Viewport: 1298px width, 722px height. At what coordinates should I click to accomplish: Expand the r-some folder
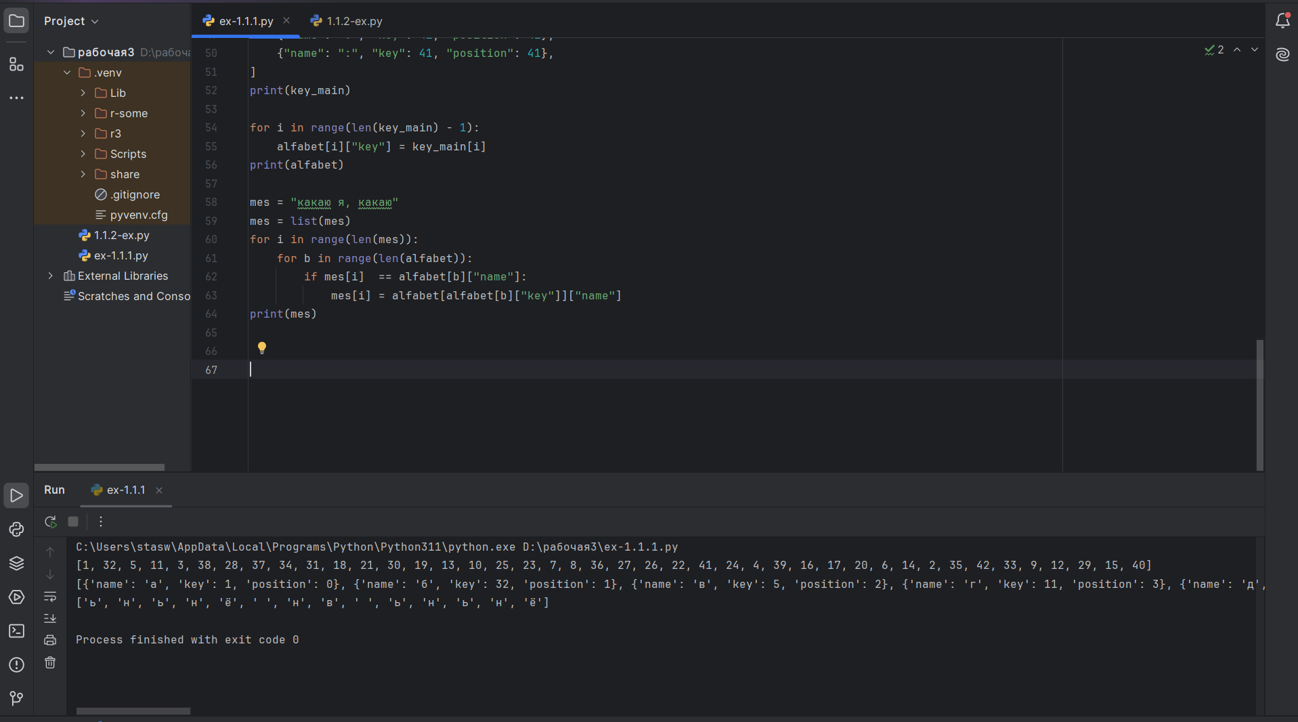(83, 113)
